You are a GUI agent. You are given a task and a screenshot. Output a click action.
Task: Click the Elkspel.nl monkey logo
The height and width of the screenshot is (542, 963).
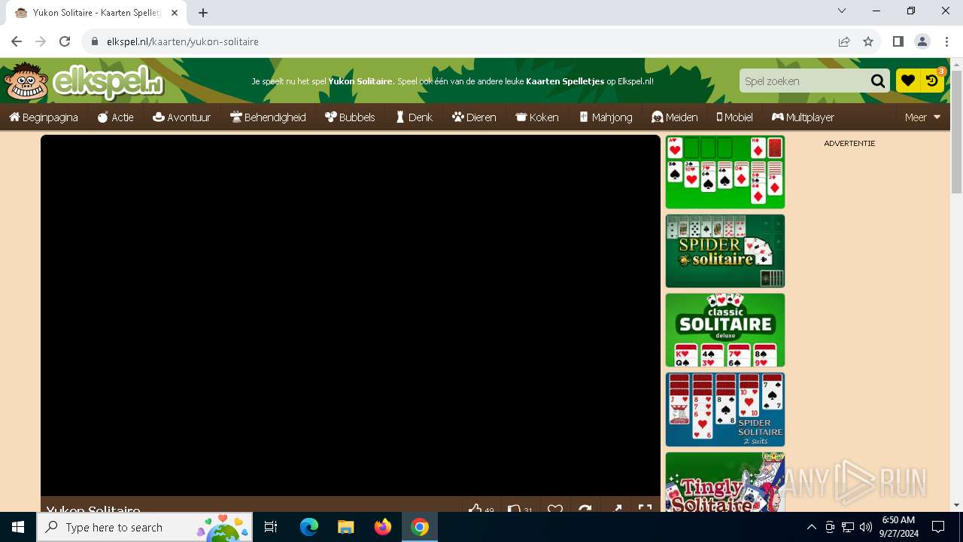coord(83,81)
